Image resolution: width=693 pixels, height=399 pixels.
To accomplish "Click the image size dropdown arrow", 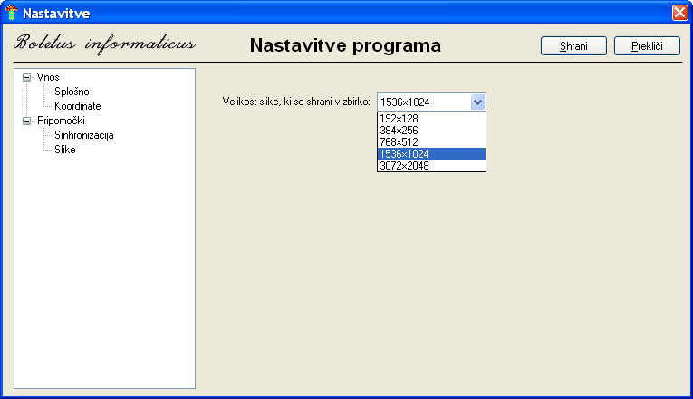I will (478, 102).
